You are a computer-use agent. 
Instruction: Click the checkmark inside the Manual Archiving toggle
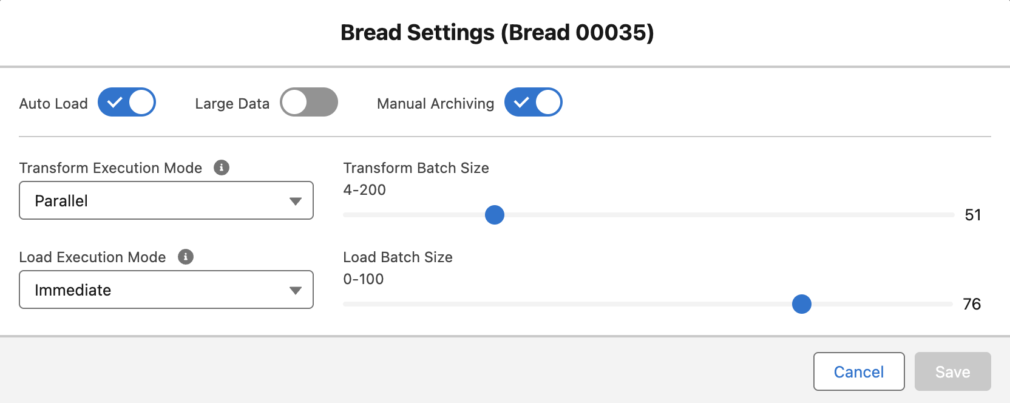pyautogui.click(x=521, y=103)
